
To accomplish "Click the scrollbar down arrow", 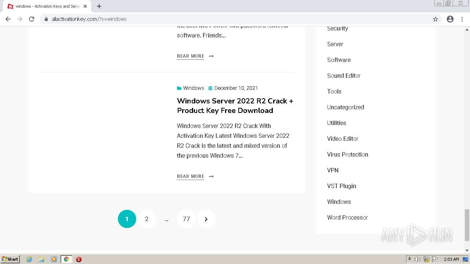I will 467,250.
